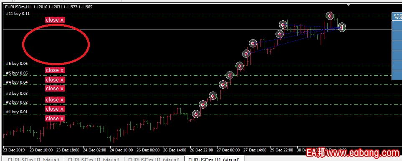This screenshot has width=402, height=161.
Task: Click the EURUSDm,H1 chart title with OHLC prices
Action: tap(49, 7)
